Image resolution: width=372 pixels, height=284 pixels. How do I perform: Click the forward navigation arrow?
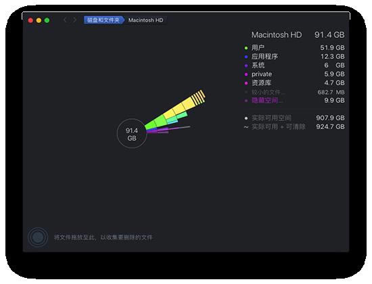point(74,20)
